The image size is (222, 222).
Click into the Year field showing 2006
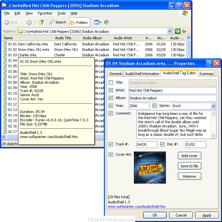(x=139, y=106)
